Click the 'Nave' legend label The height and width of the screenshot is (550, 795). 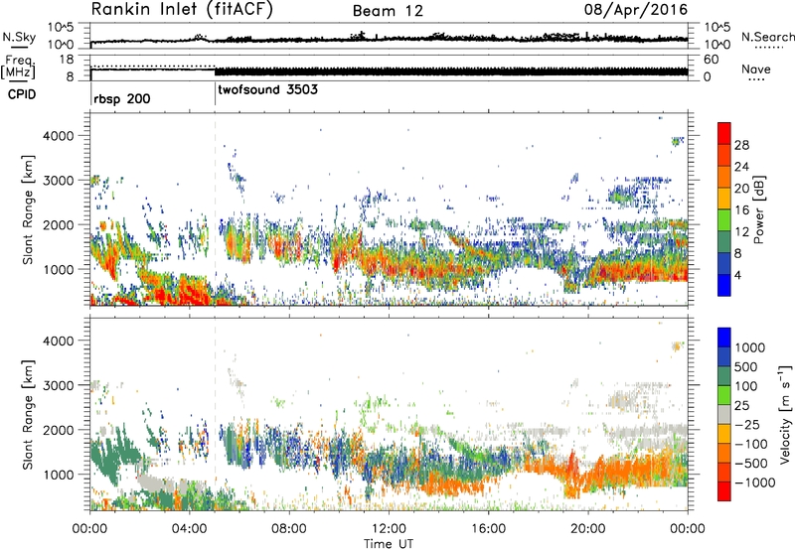click(756, 69)
